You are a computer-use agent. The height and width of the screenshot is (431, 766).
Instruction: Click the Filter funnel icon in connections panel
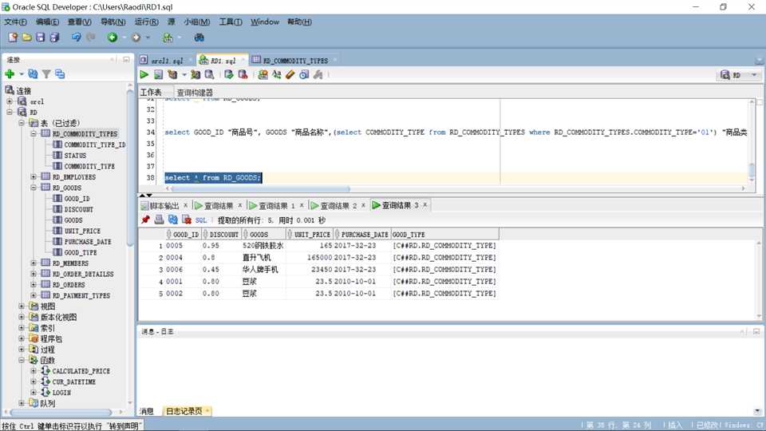tap(46, 73)
